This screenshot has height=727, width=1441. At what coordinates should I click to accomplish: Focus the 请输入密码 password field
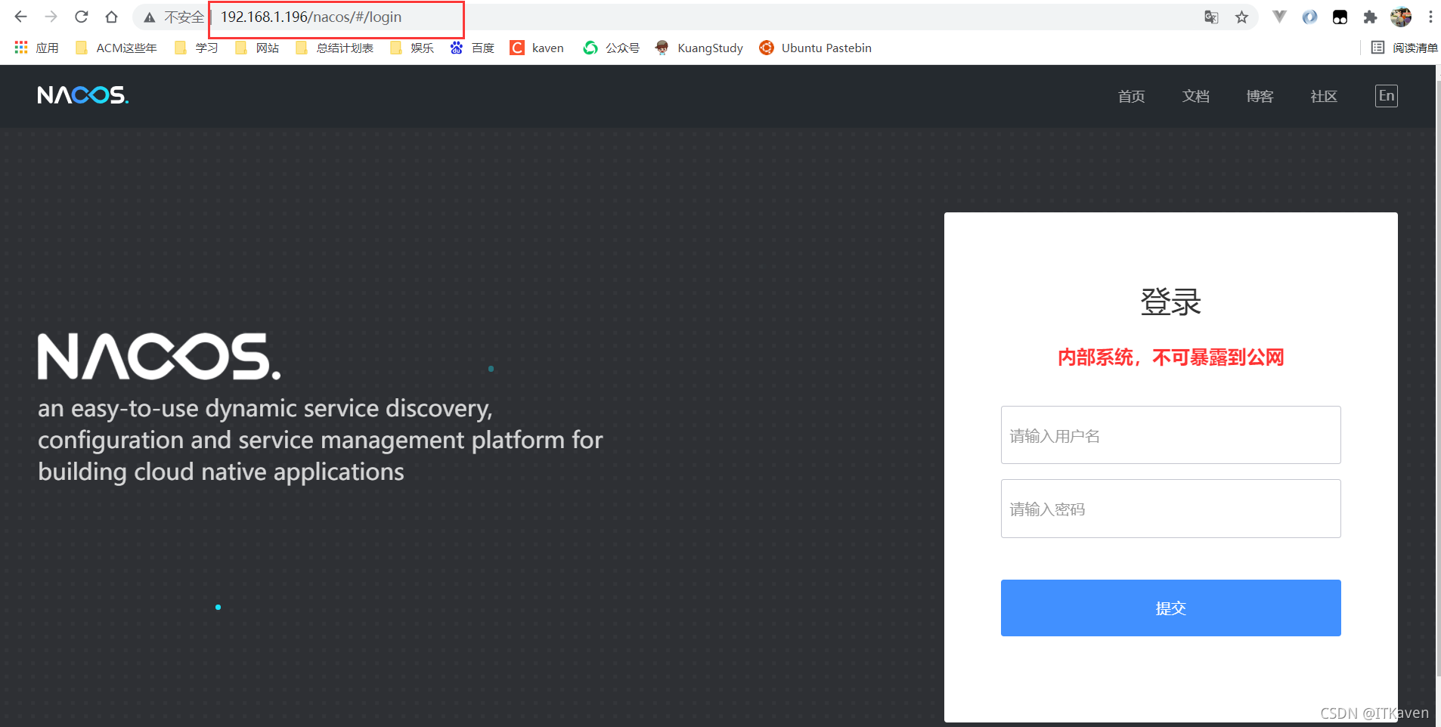(1170, 509)
